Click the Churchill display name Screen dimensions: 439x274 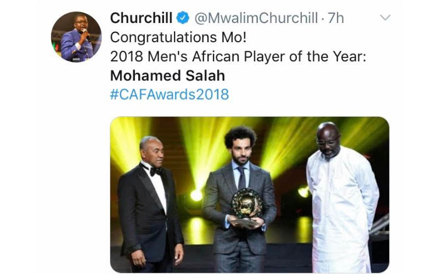(x=142, y=18)
